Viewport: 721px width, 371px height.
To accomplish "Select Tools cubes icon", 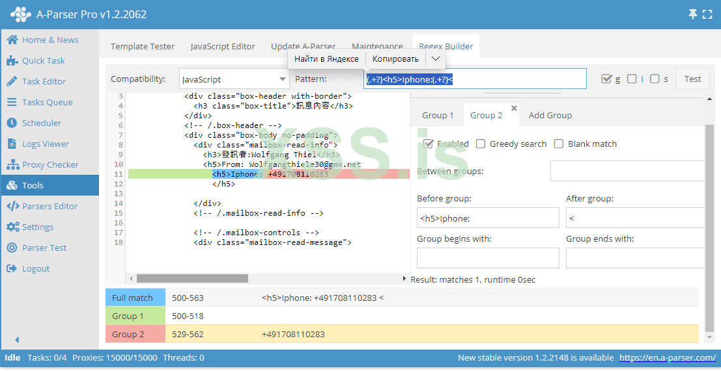I will (x=13, y=185).
